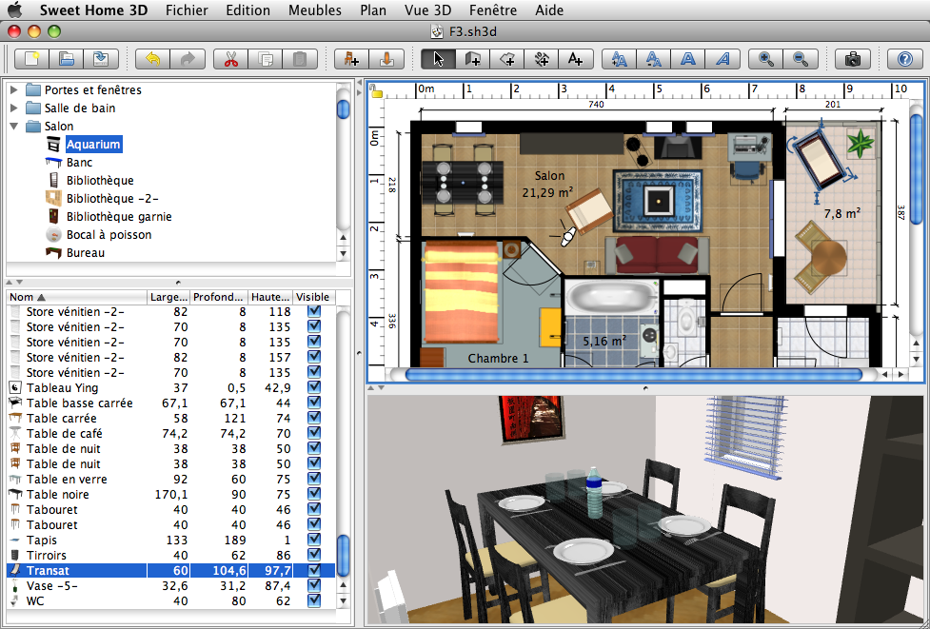The width and height of the screenshot is (930, 629).
Task: Expand the Salle de bain folder
Action: [x=15, y=108]
